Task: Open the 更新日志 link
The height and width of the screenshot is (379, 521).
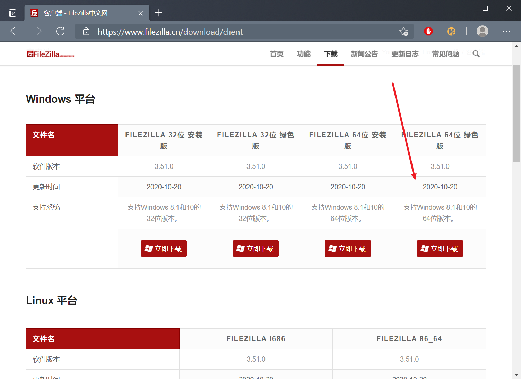Action: click(405, 54)
